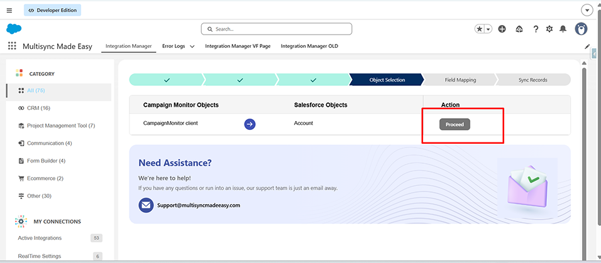Open RealTime Settings
601x263 pixels.
coord(40,256)
